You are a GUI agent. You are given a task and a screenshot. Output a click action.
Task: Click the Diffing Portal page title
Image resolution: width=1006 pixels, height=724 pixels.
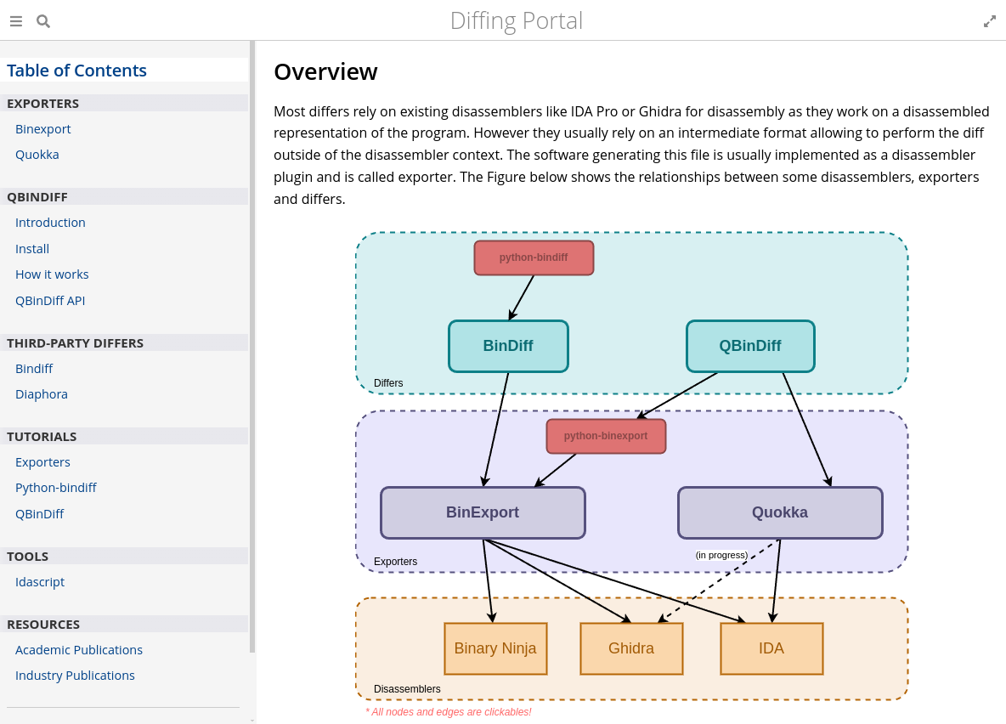click(517, 20)
